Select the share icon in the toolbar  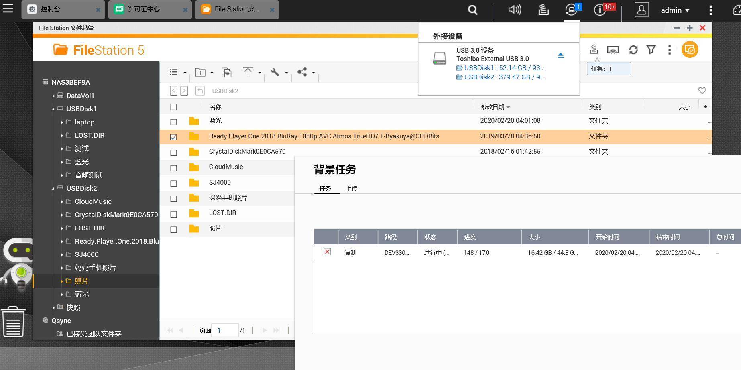point(301,72)
